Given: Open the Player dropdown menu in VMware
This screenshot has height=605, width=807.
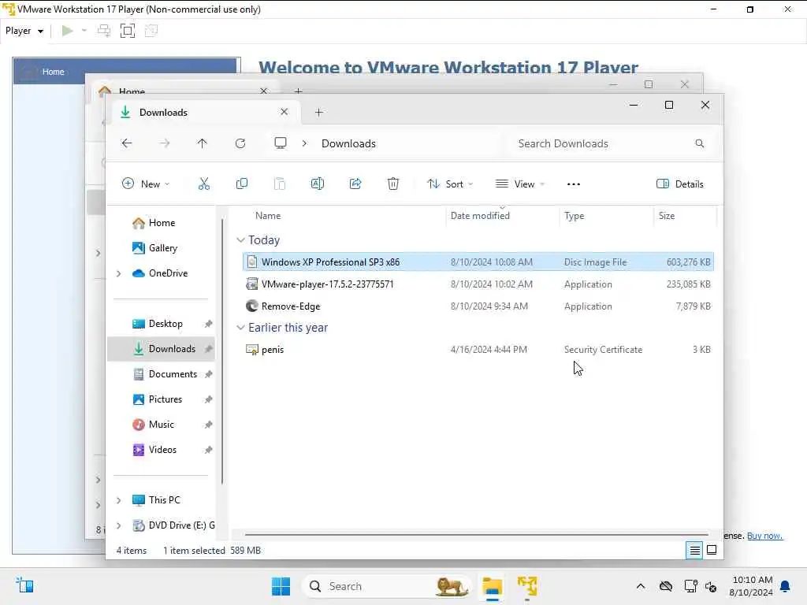Looking at the screenshot, I should point(24,31).
